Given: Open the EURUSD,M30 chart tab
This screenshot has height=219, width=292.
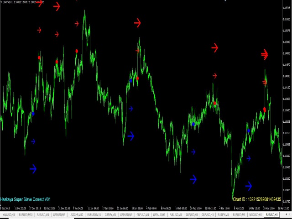Looking at the screenshot, I should [26, 215].
